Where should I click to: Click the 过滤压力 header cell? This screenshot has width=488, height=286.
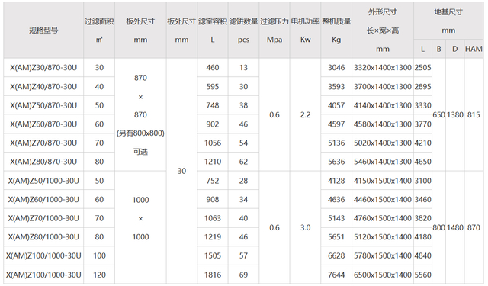point(274,31)
